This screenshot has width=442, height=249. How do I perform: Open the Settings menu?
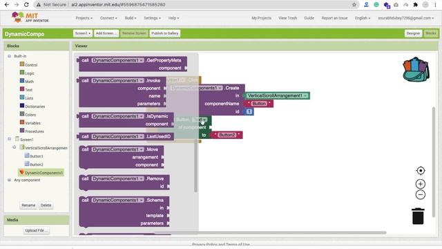[152, 18]
